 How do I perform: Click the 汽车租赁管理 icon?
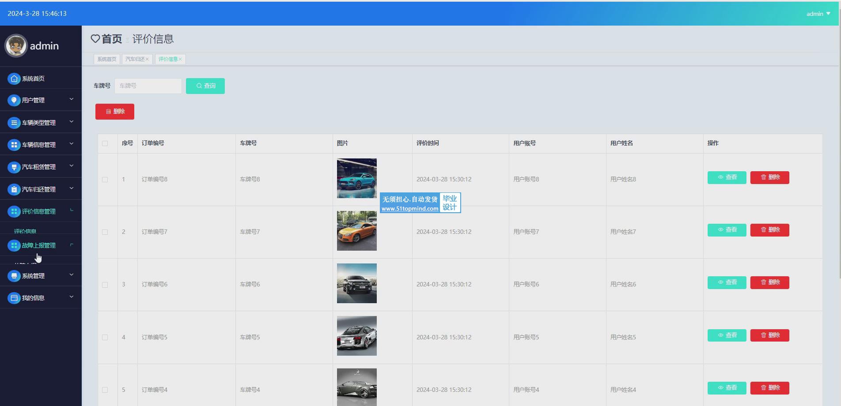pos(14,167)
